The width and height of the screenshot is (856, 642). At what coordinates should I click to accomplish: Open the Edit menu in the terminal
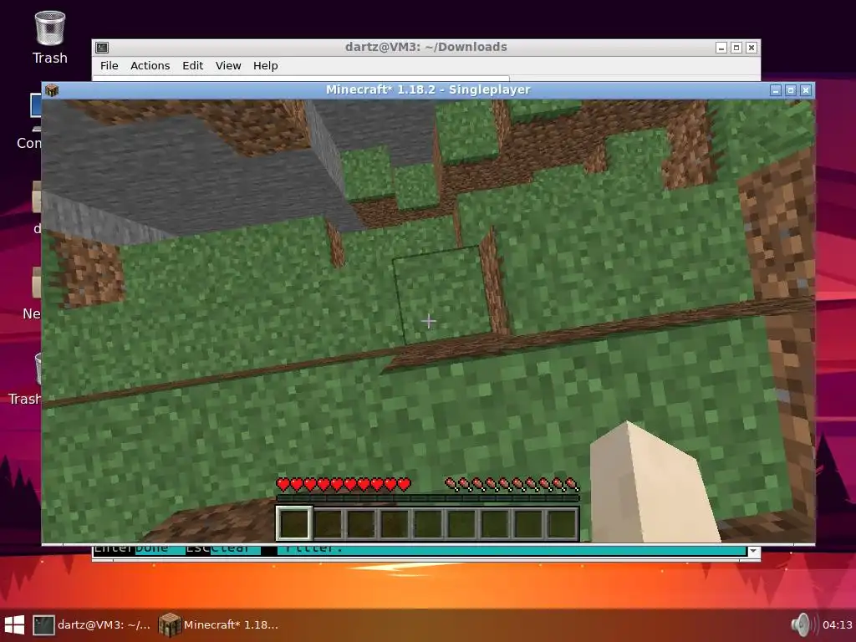coord(193,65)
